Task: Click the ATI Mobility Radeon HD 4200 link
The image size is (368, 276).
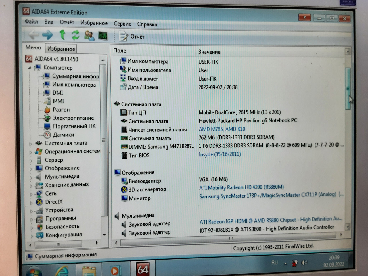Action: coord(241,187)
